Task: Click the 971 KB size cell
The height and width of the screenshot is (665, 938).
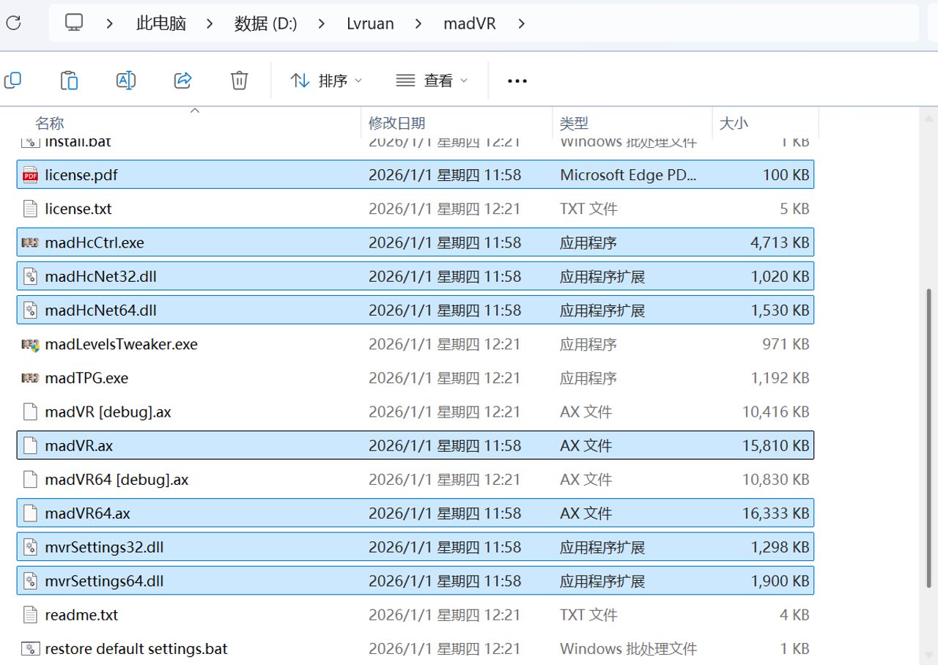Action: click(x=786, y=344)
